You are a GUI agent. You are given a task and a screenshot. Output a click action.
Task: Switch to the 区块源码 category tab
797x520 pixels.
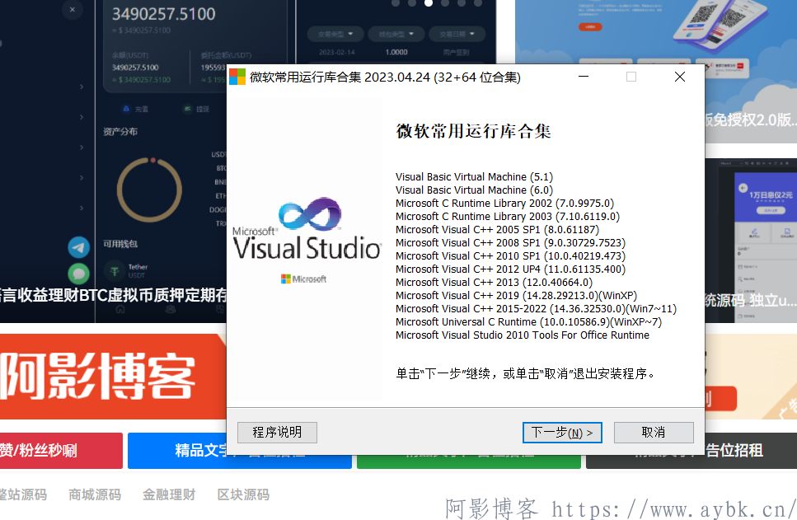[243, 494]
